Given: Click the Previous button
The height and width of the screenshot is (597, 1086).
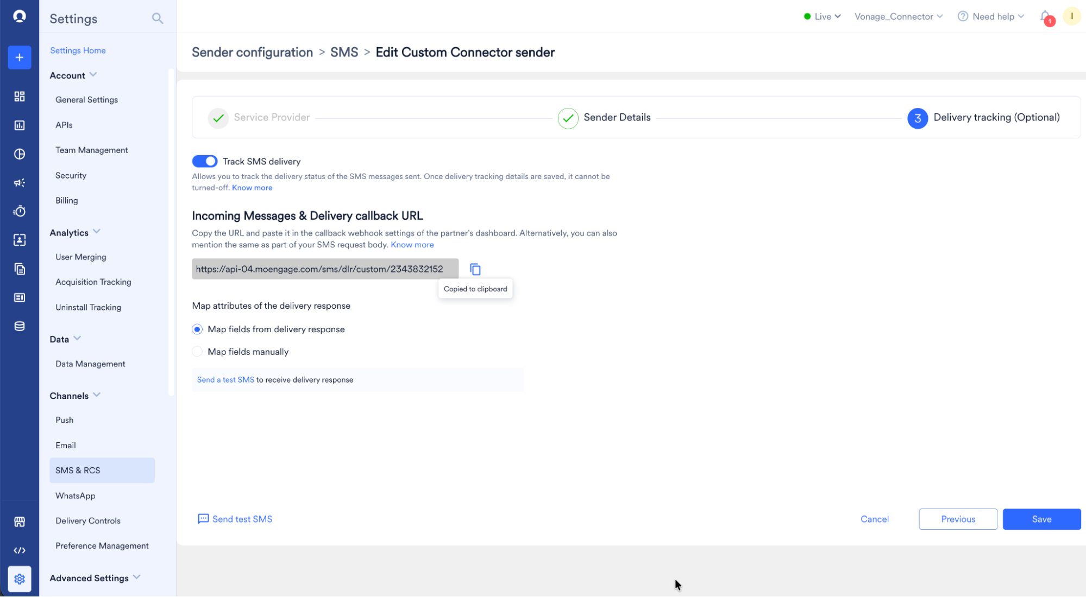Looking at the screenshot, I should point(958,519).
